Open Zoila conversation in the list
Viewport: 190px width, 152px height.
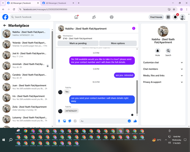(x=25, y=108)
